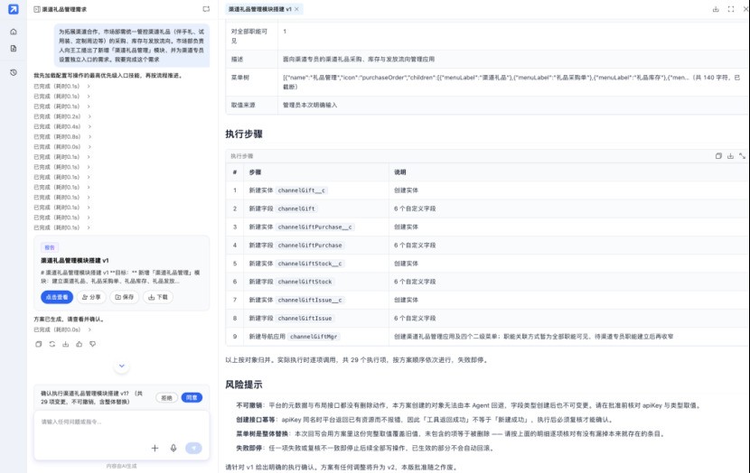The height and width of the screenshot is (473, 750).
Task: Click panel icon beside 渠道礼品管理需求 title
Action: click(37, 9)
